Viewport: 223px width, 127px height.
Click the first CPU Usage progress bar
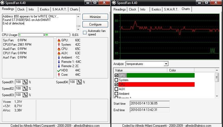(31, 35)
